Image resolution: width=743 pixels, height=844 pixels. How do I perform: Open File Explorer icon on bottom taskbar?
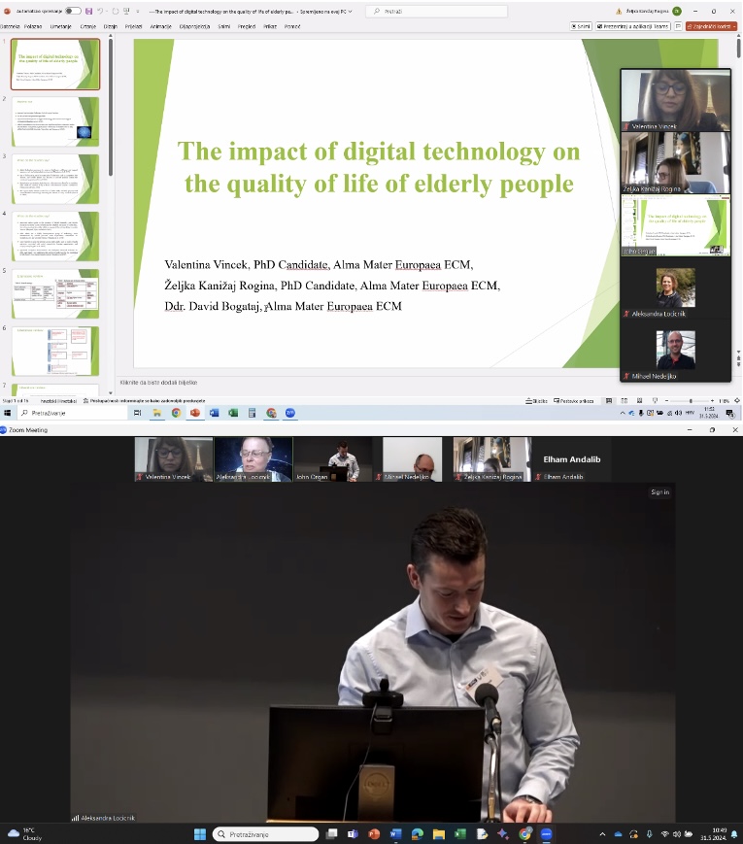click(x=439, y=833)
